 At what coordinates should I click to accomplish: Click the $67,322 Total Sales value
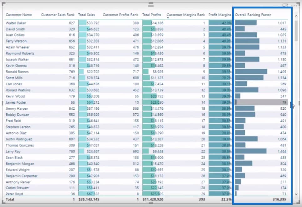click(x=93, y=194)
